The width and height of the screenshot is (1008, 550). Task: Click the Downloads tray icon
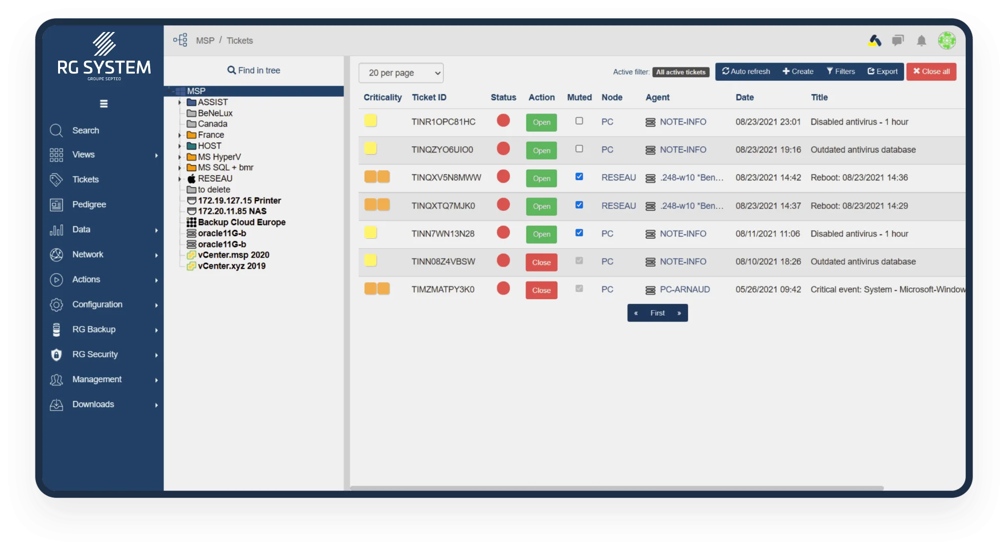tap(56, 405)
